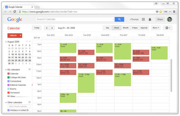Click the browser forward arrow
This screenshot has height=116, width=180.
[10, 12]
